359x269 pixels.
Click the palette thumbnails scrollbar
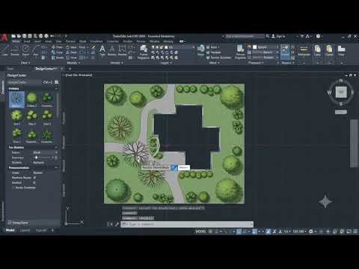point(58,105)
